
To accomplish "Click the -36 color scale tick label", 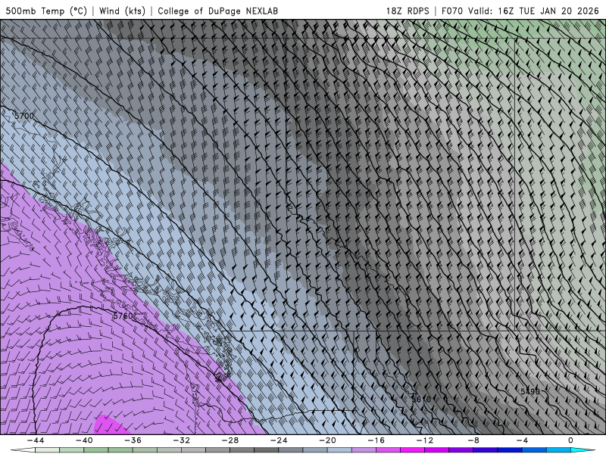I will tap(133, 440).
